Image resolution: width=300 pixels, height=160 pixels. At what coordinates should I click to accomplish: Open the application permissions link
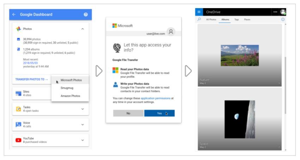click(x=155, y=98)
